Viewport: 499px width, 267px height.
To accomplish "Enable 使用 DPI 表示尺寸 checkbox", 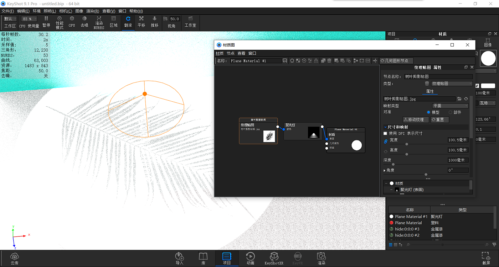I will pos(385,133).
